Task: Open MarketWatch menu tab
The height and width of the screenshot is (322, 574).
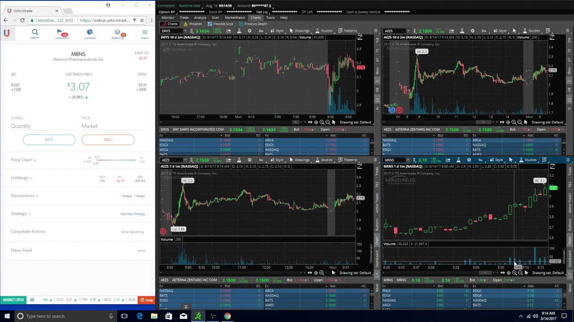Action: (235, 18)
